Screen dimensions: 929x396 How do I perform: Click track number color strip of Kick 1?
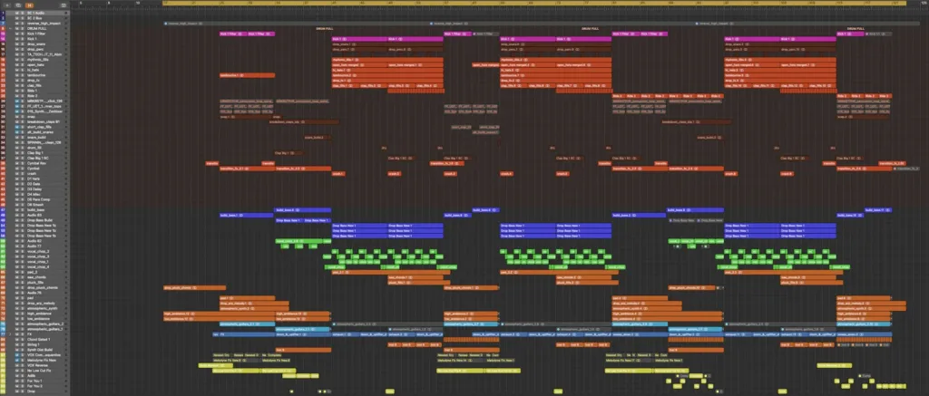pos(3,40)
